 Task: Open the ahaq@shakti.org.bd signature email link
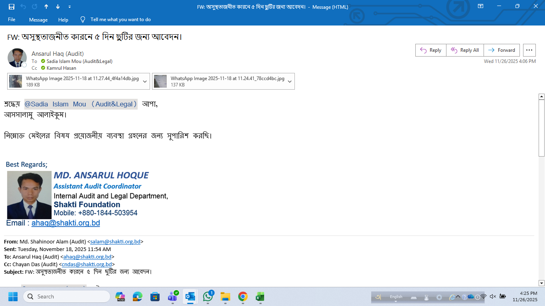point(65,223)
